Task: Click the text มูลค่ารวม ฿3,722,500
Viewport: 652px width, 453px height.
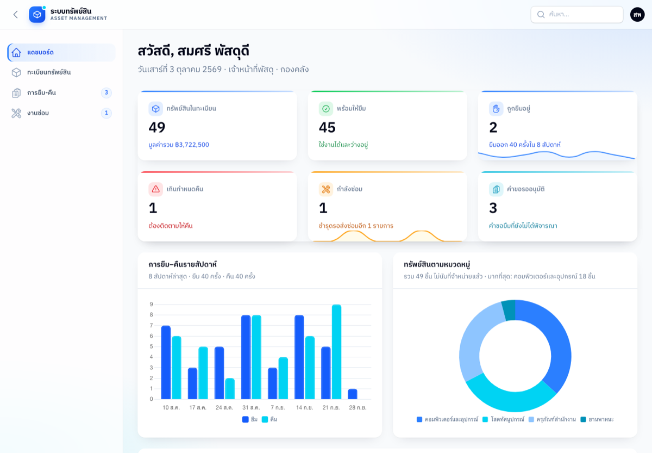Action: point(179,145)
